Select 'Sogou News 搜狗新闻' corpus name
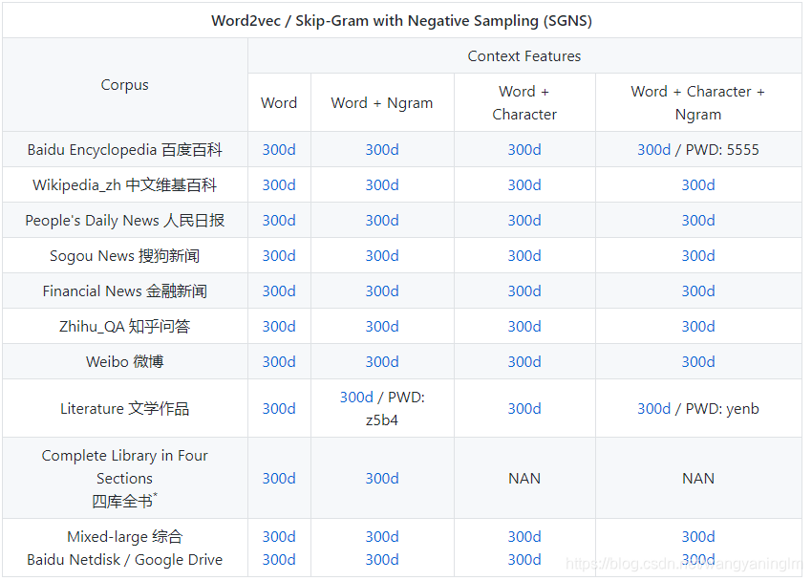Image resolution: width=812 pixels, height=581 pixels. click(124, 255)
